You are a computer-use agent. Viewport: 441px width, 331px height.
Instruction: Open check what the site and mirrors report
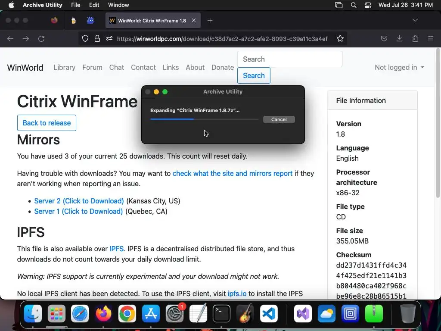click(x=232, y=173)
